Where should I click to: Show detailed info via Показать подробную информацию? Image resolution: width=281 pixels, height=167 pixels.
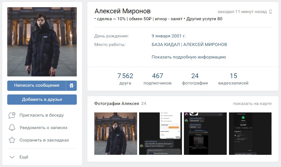coord(189,57)
